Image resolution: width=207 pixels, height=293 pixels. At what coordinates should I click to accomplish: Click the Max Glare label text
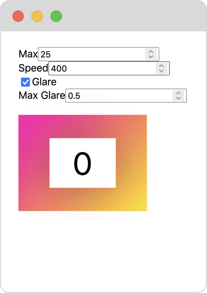tap(42, 95)
